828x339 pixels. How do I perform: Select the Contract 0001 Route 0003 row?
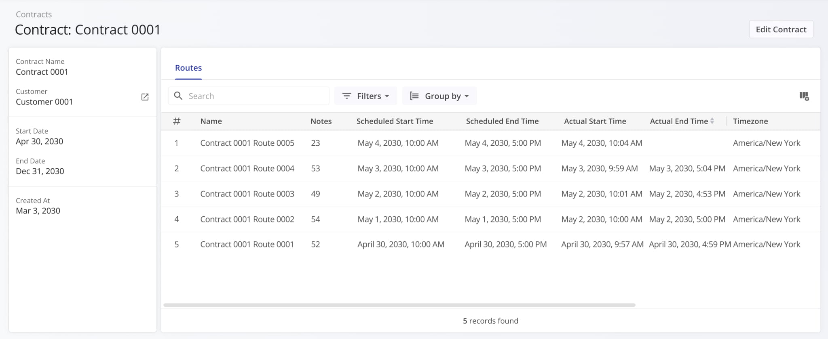click(x=247, y=194)
